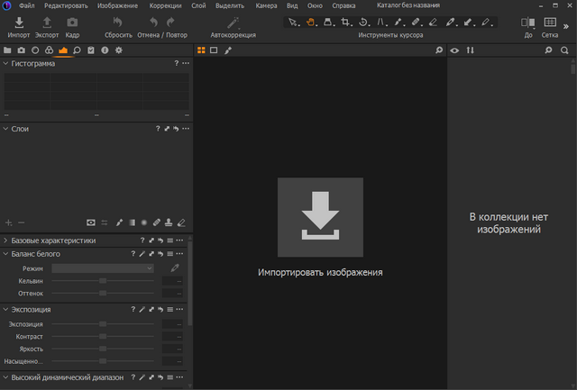Pick the white balance eyedropper in Баланс белого
Screen dimensions: 577x390
click(175, 268)
